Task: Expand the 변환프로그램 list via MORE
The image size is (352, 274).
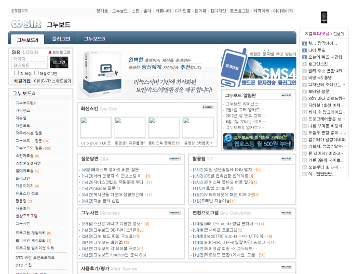Action: (286, 212)
